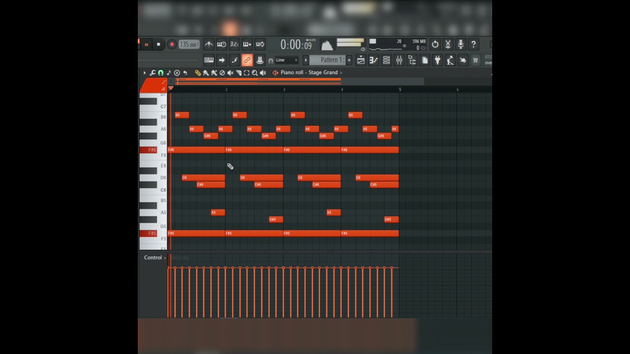630x354 pixels.
Task: Click the first velocity bar handle
Action: [169, 268]
